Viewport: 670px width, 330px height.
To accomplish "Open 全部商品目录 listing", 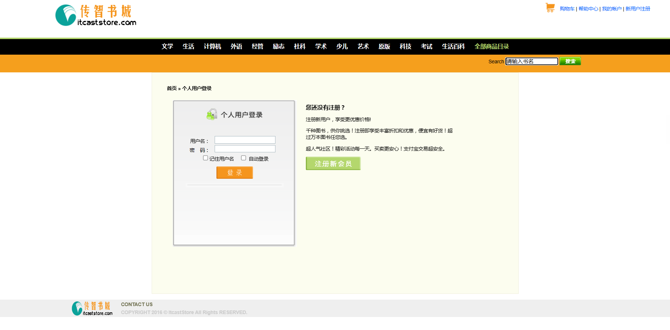I will tap(492, 46).
